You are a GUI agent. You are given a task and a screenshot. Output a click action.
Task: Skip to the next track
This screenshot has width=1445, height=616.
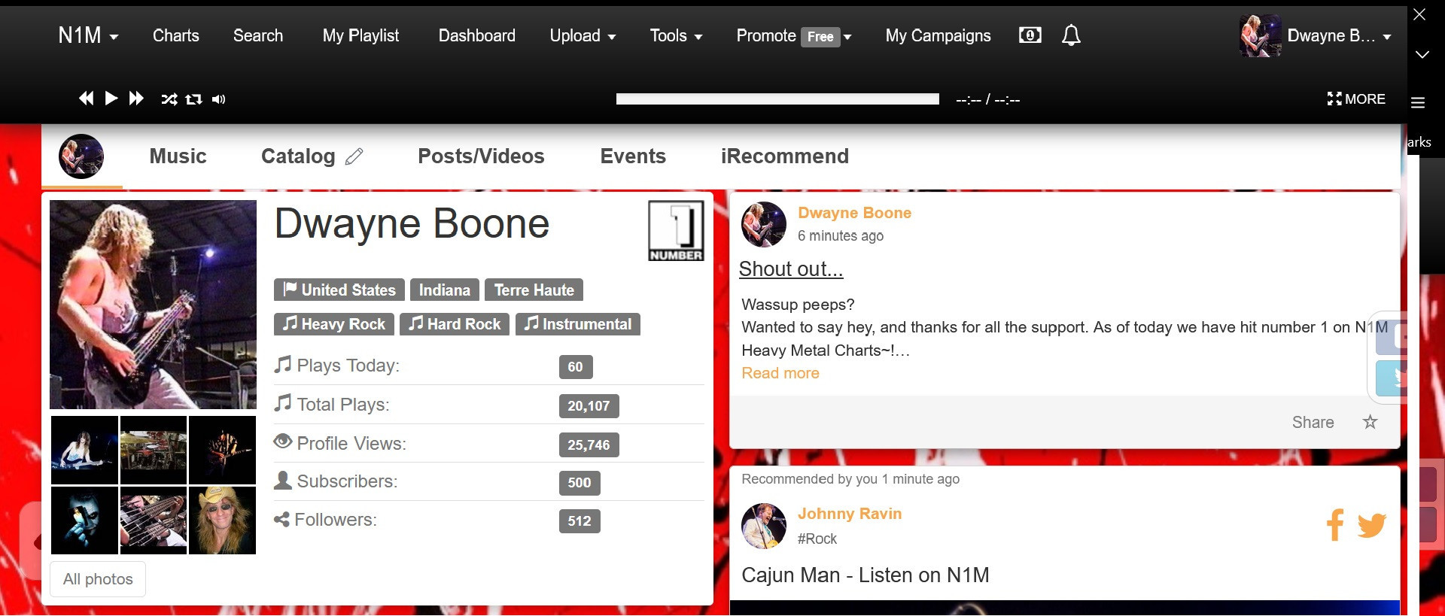136,99
